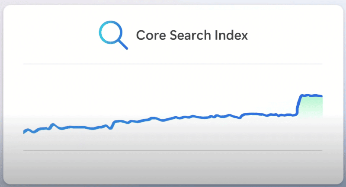
Task: Click the word "Index" in the title
Action: 233,35
